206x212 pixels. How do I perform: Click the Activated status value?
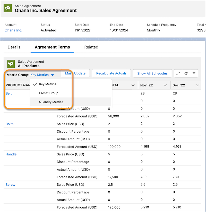point(48,30)
